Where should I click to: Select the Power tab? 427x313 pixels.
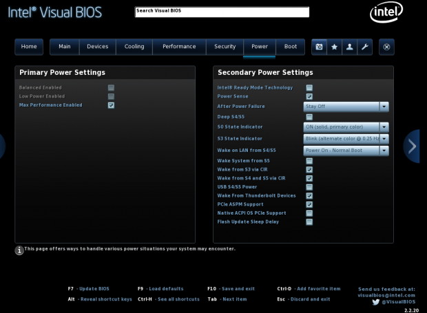tap(260, 47)
